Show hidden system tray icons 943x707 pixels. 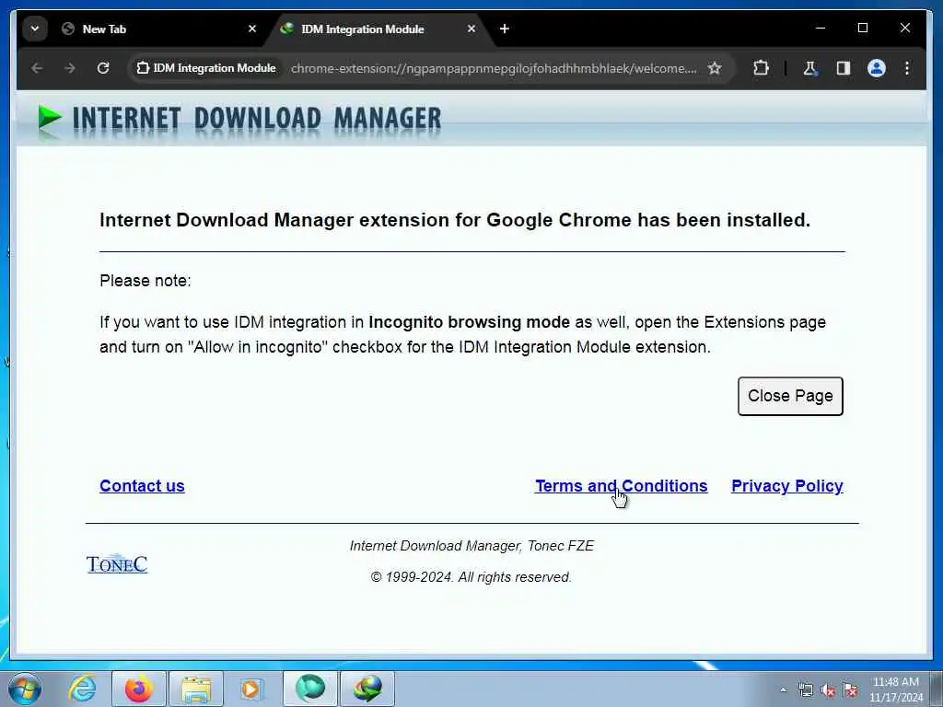pos(783,690)
